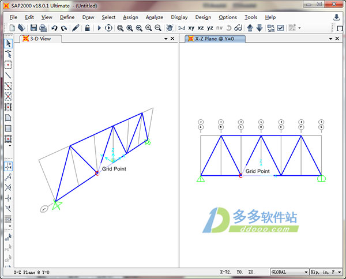
Task: Activate the 3-D View tab
Action: [x=40, y=39]
